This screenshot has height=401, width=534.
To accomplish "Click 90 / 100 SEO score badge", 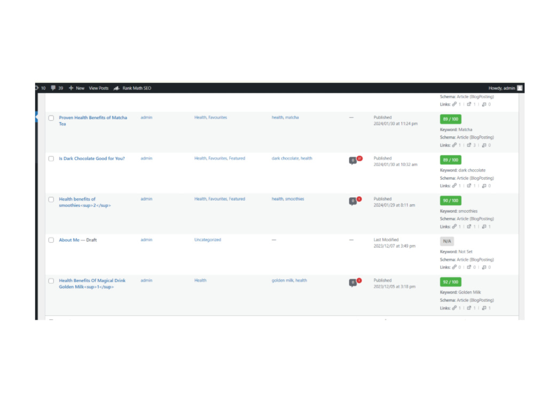I will point(451,200).
